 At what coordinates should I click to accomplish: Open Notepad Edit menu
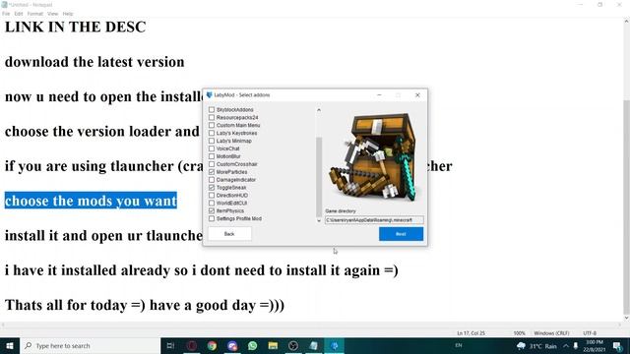click(19, 14)
